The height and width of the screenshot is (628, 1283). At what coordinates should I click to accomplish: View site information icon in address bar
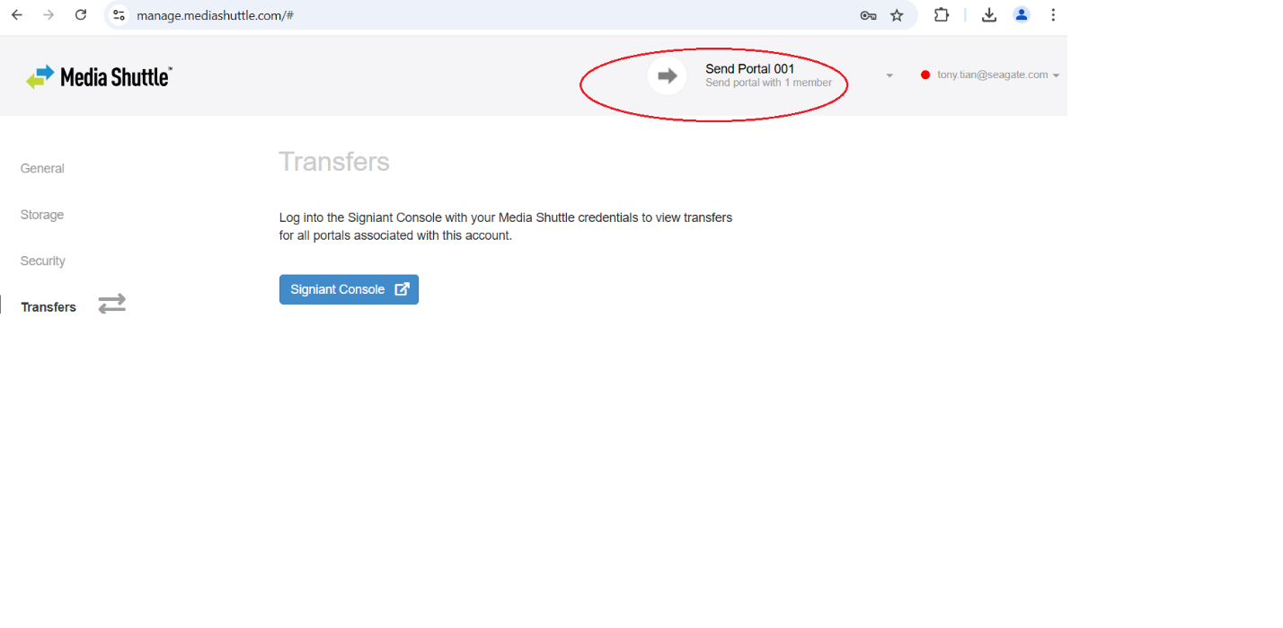(x=119, y=15)
